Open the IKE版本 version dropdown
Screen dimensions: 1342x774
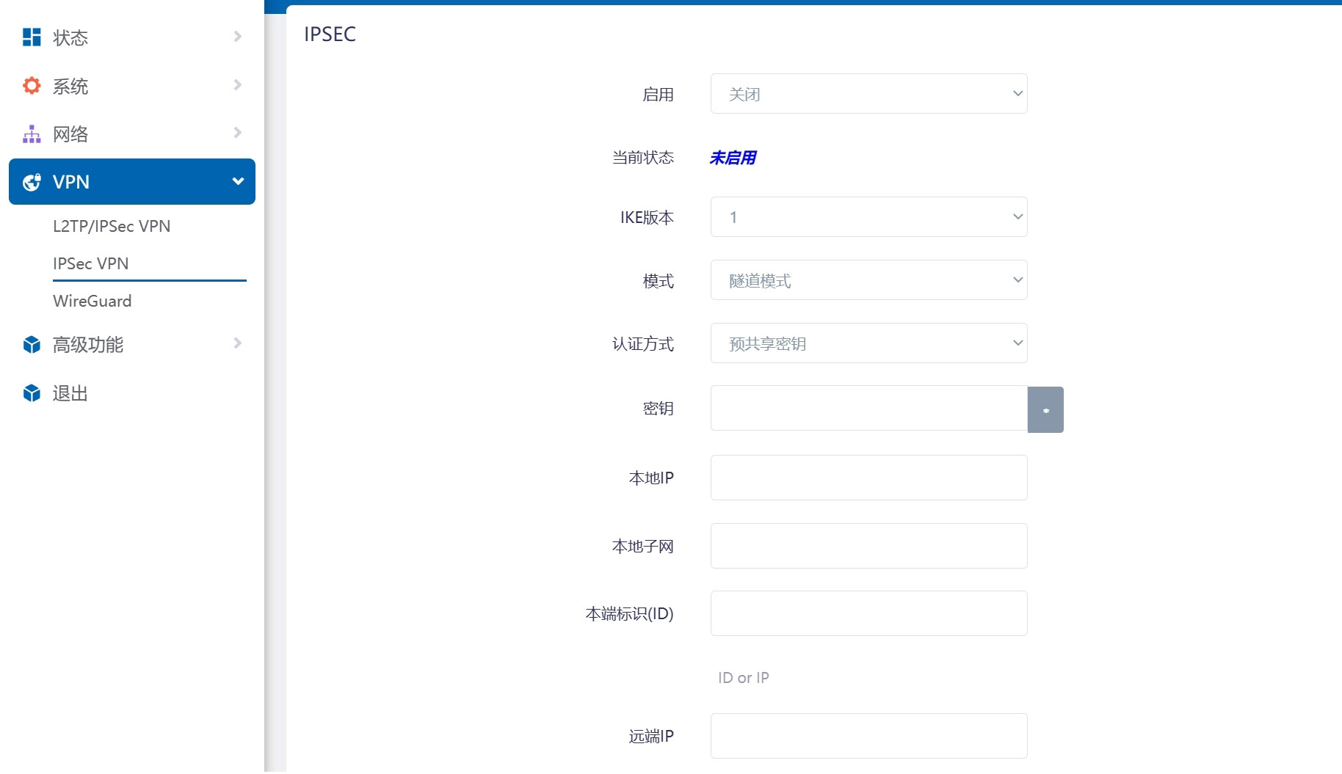(x=868, y=216)
